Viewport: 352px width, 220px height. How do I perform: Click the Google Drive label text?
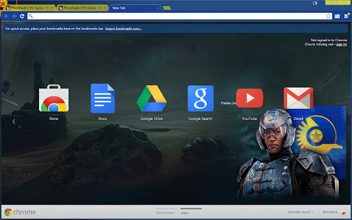[x=152, y=119]
